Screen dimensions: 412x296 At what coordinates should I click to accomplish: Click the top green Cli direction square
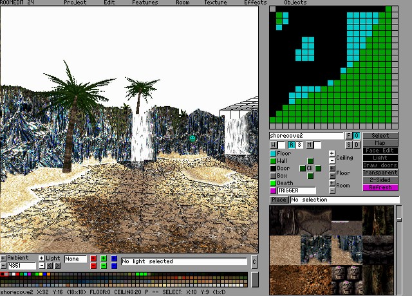(x=310, y=161)
